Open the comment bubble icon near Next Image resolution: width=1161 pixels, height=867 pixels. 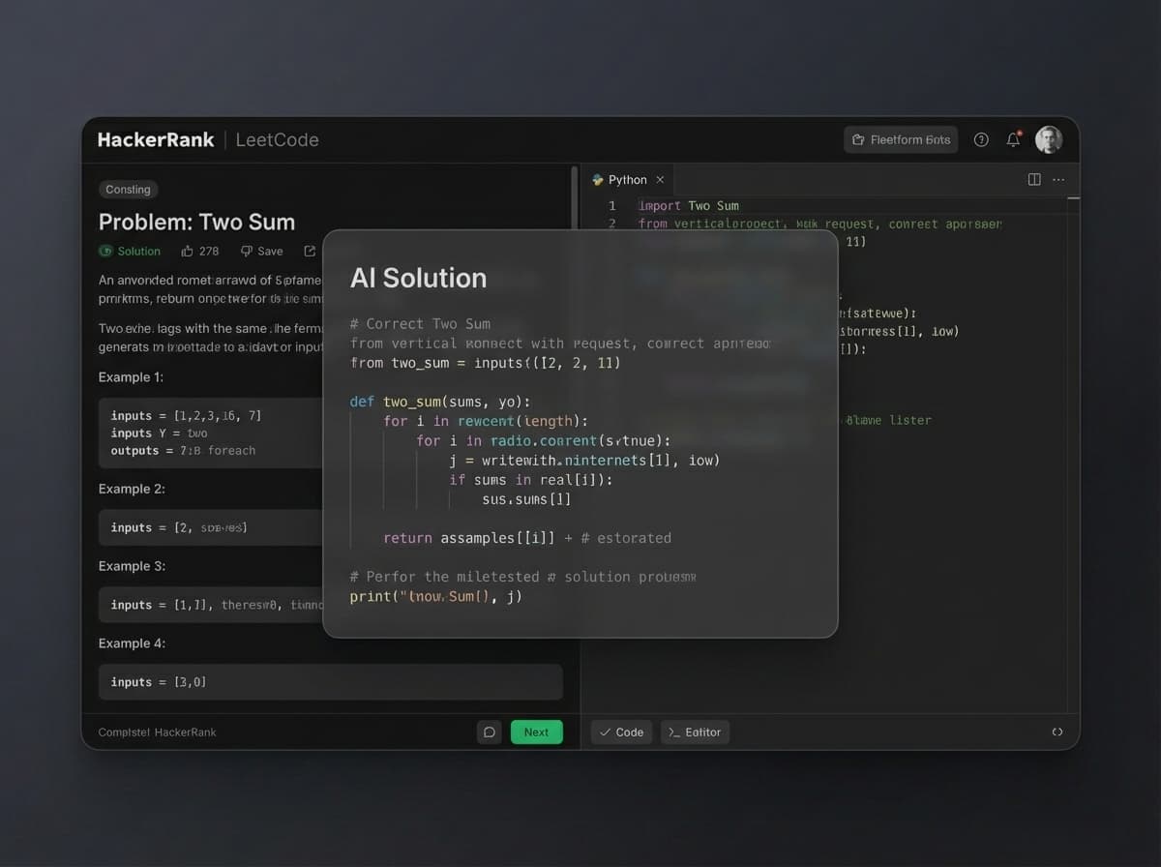[489, 732]
